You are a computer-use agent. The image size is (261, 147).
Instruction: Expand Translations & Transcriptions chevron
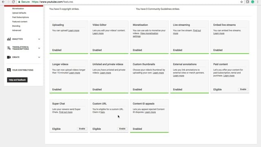pyautogui.click(x=39, y=48)
